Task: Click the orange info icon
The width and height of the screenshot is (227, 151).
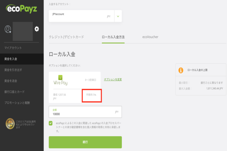Action: pyautogui.click(x=181, y=70)
